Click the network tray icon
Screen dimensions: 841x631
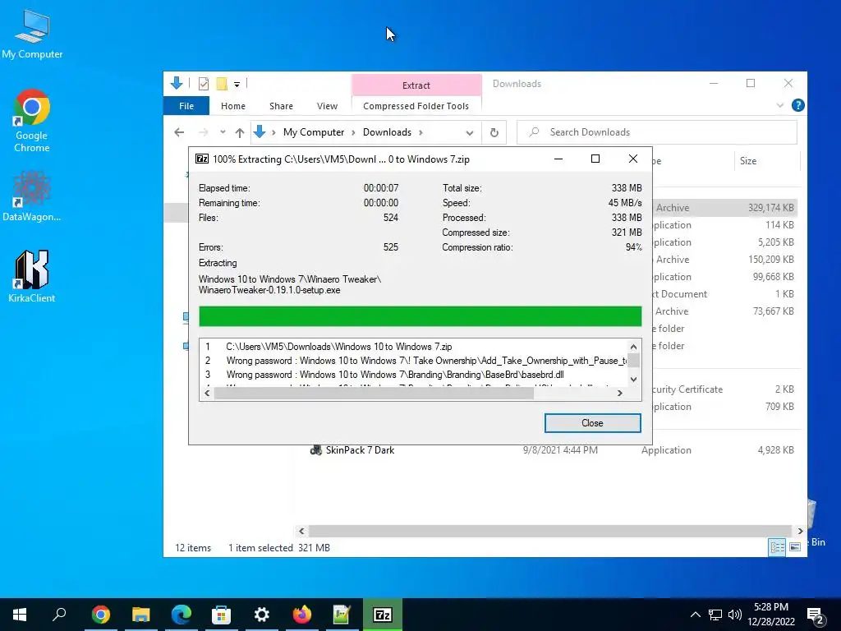715,615
